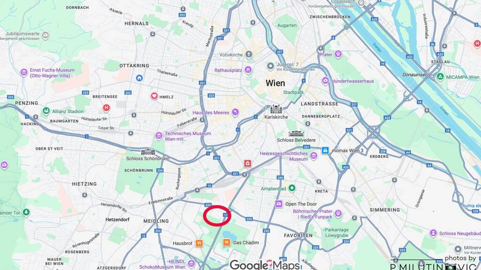Screen dimensions: 481x270
Task: Click inside the red circled map area
Action: (x=217, y=216)
